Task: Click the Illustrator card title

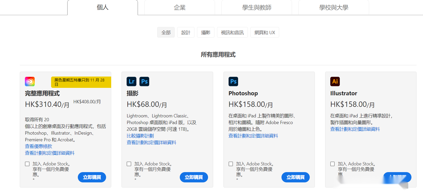Action: pyautogui.click(x=344, y=93)
